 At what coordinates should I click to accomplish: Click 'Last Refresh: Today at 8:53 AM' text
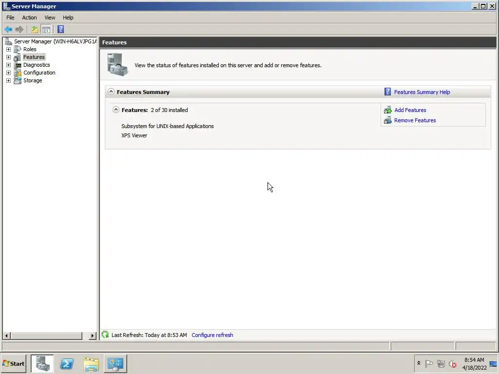click(149, 335)
